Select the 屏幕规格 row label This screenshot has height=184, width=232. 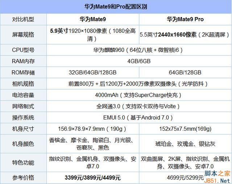click(x=23, y=35)
